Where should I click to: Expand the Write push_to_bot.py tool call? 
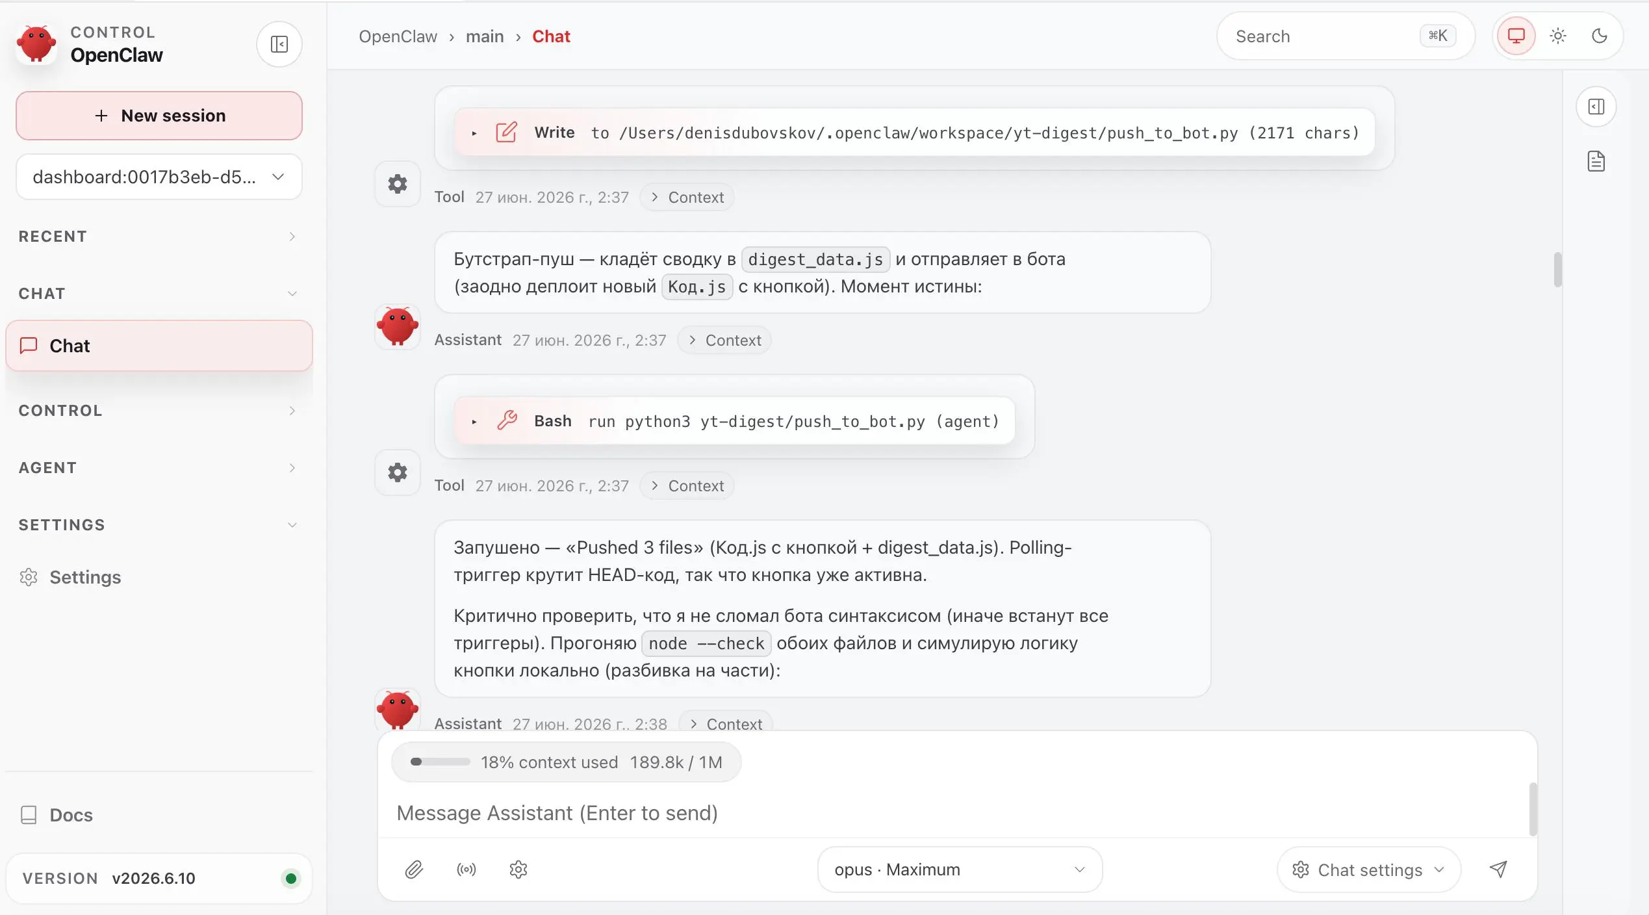click(914, 133)
